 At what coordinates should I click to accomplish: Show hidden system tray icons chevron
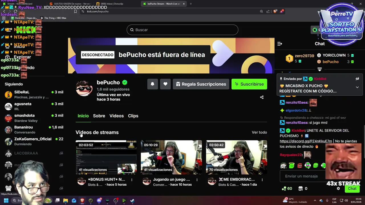coord(315,200)
